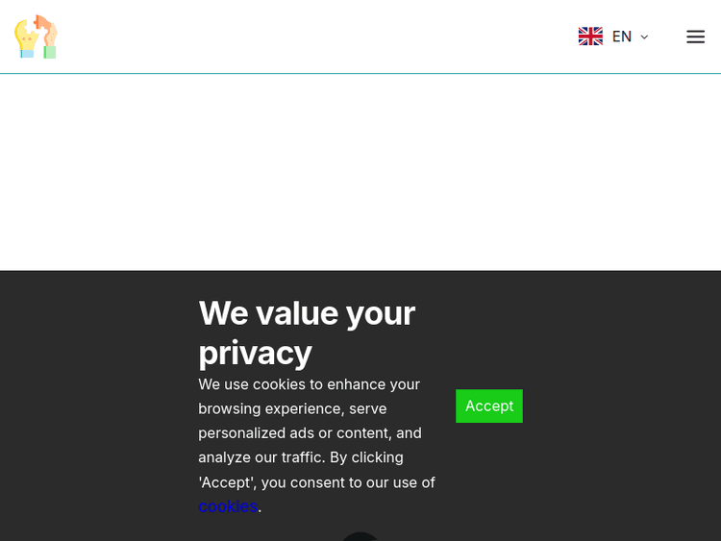Select the EN language label
The height and width of the screenshot is (541, 721).
pyautogui.click(x=621, y=37)
